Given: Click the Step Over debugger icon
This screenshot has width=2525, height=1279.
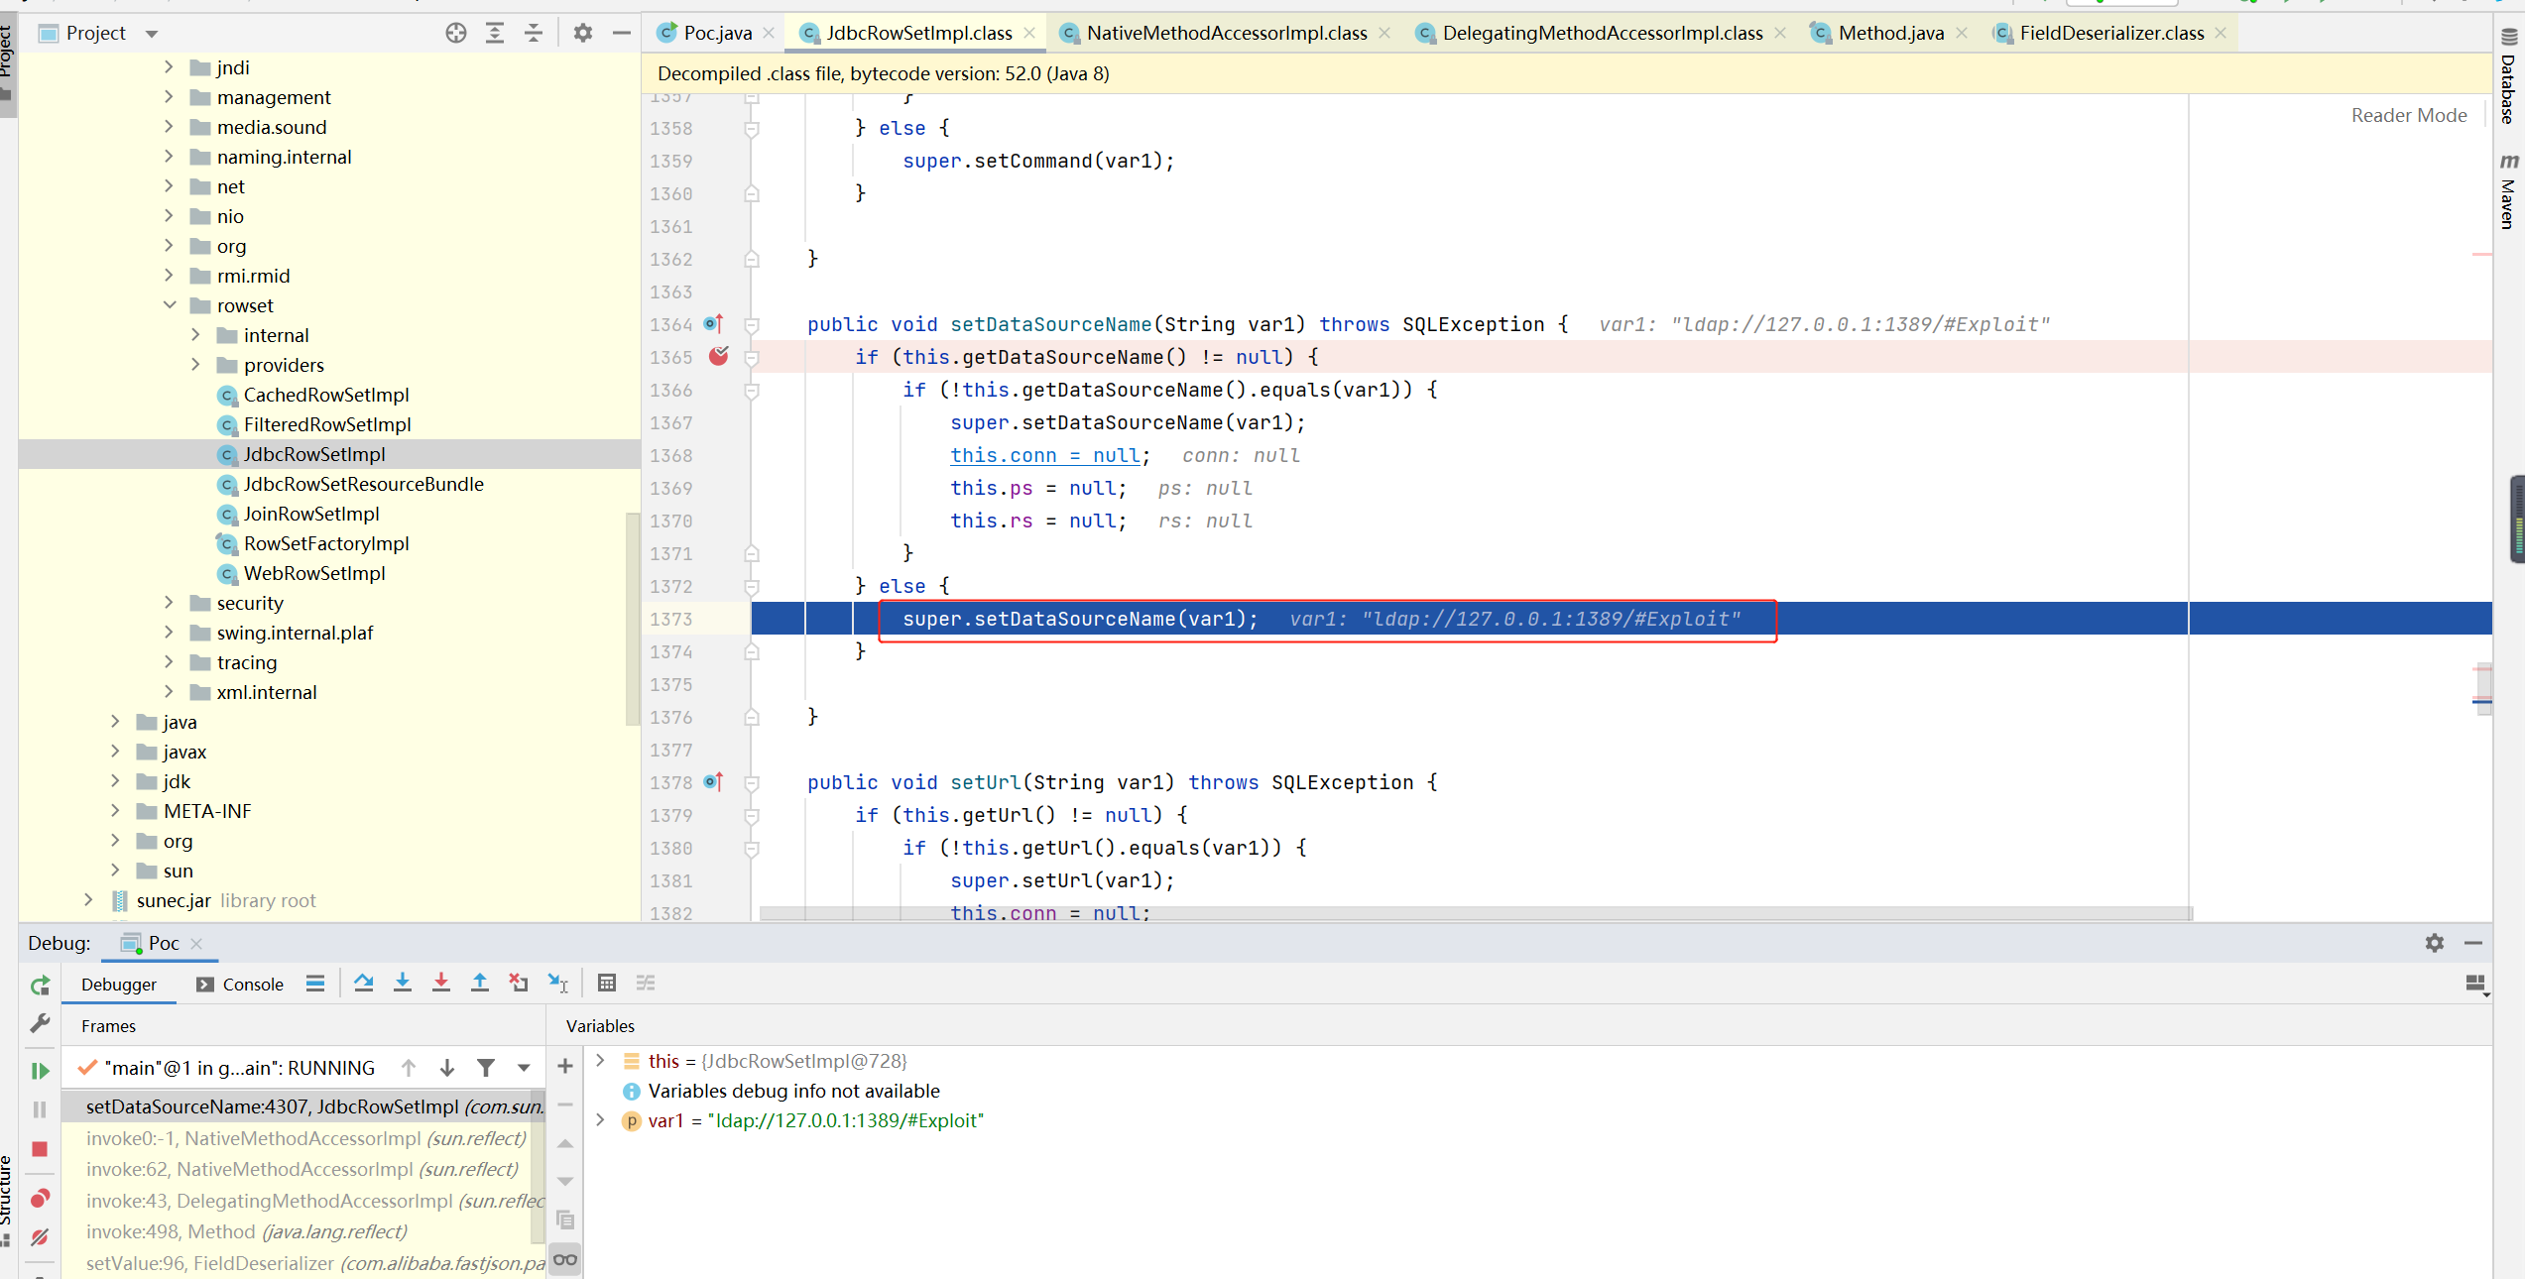Looking at the screenshot, I should (x=363, y=983).
